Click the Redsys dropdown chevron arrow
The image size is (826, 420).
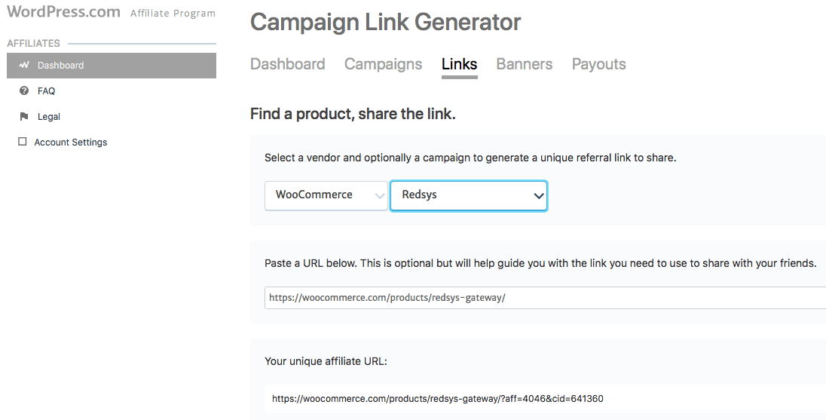coord(538,196)
